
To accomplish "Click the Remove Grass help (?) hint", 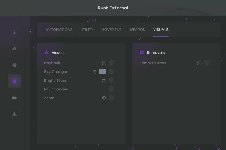I will coord(199,63).
